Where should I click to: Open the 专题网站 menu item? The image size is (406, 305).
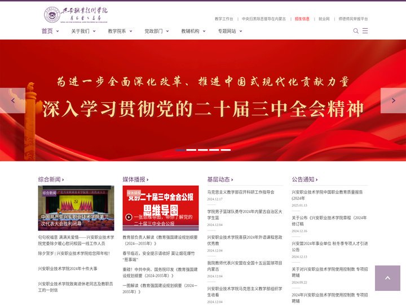pyautogui.click(x=227, y=31)
